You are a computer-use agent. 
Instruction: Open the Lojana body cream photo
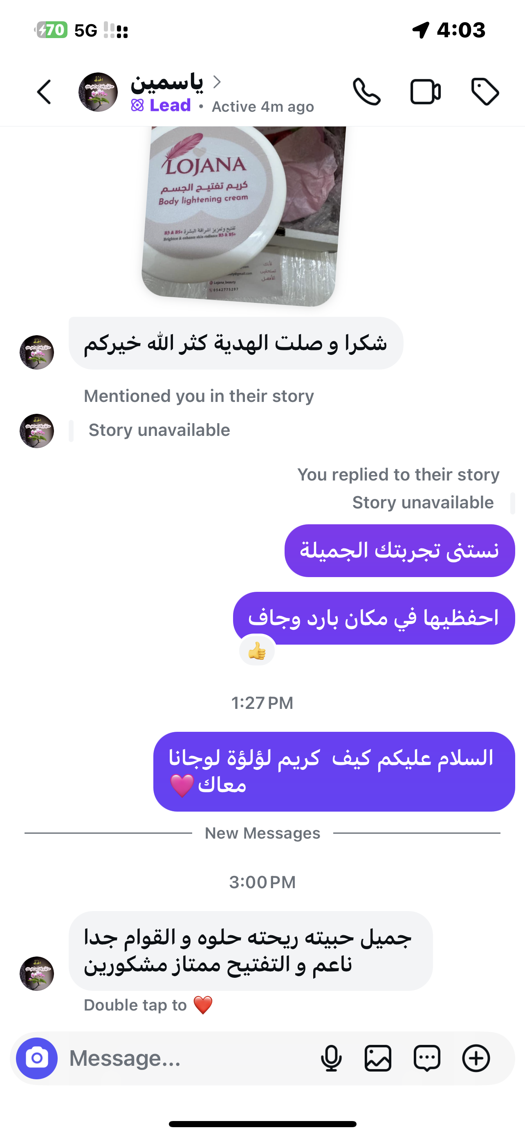point(243,216)
